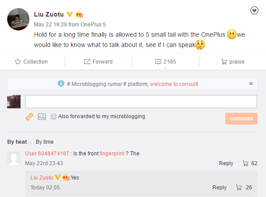Open User 6048474167 profile link
The width and height of the screenshot is (266, 197).
pyautogui.click(x=47, y=154)
